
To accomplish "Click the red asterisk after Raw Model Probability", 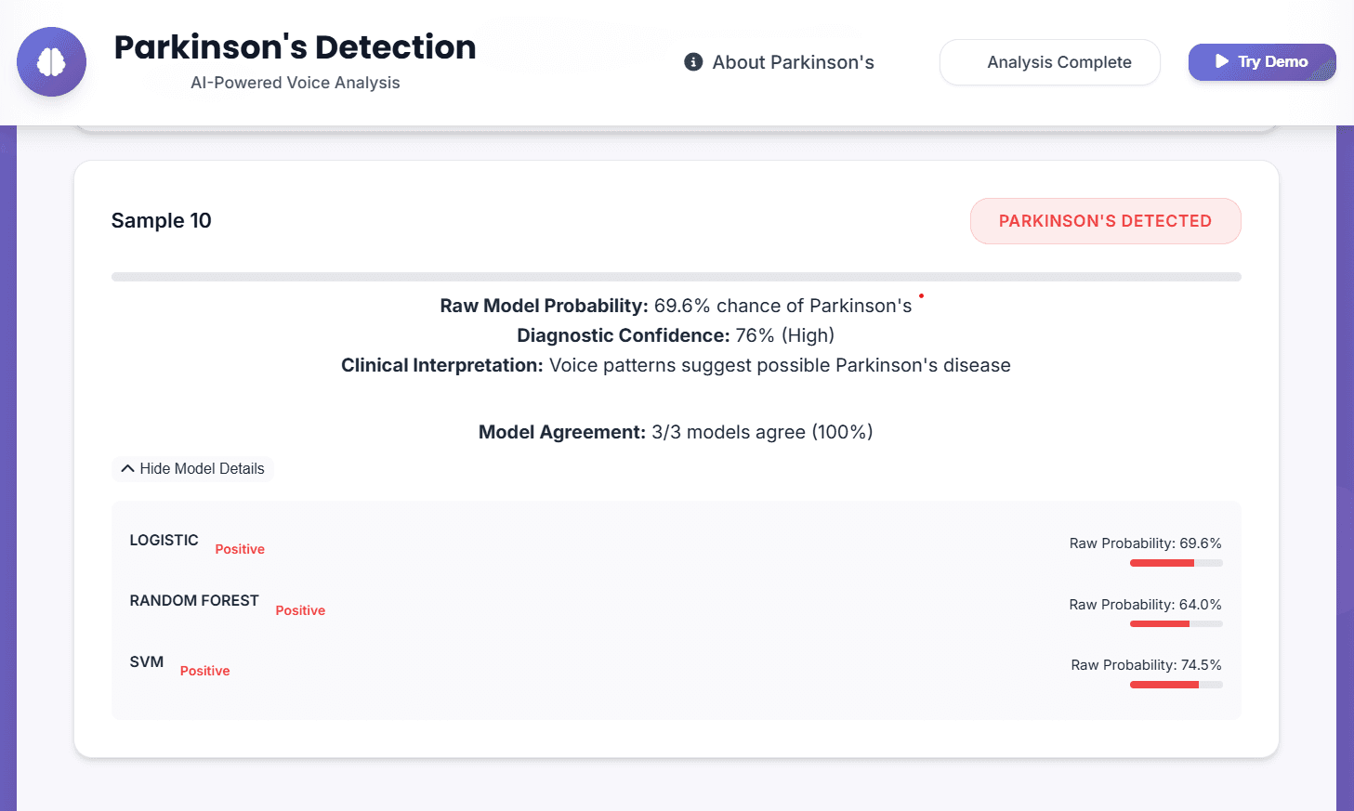I will (921, 296).
